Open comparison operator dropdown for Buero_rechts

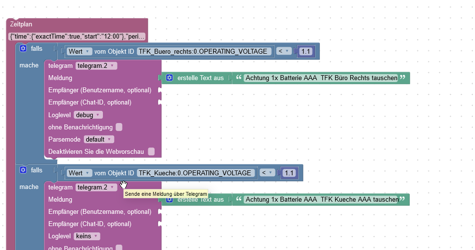point(284,51)
